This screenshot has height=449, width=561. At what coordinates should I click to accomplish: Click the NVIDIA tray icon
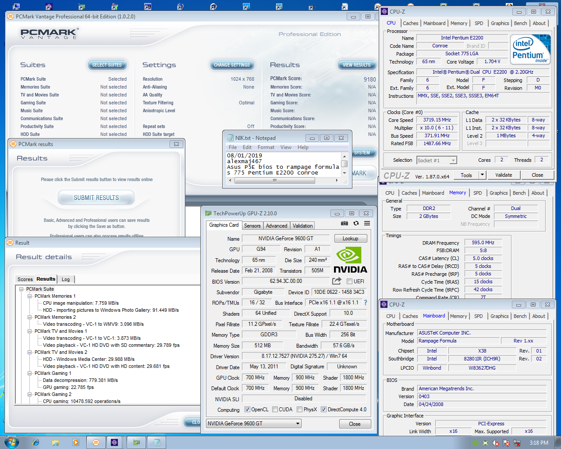click(475, 443)
